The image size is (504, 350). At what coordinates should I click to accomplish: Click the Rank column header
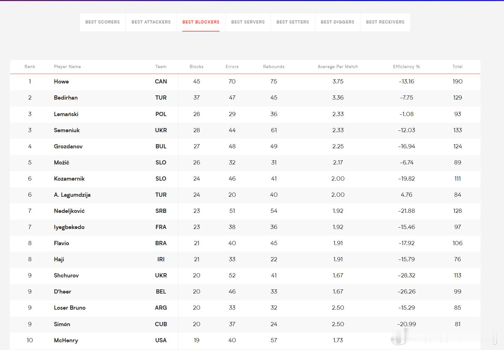click(x=30, y=67)
